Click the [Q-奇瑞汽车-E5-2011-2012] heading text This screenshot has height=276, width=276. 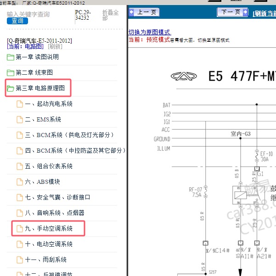click(x=39, y=41)
